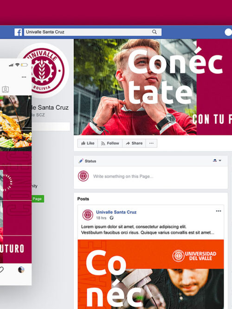
Task: Click in the Univalle Santa Cruz search field
Action: (x=93, y=32)
